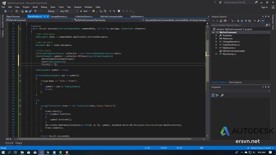Screen dimensions: 276x155
Task: Toggle auto-hide pin on Properties panel
Action: [x=266, y=87]
